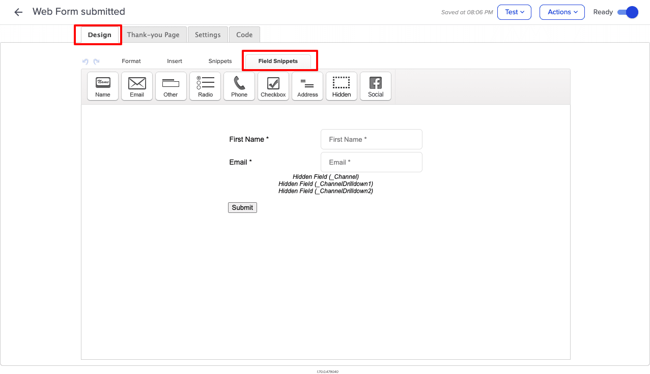Open the Settings tab
This screenshot has width=650, height=374.
point(207,35)
